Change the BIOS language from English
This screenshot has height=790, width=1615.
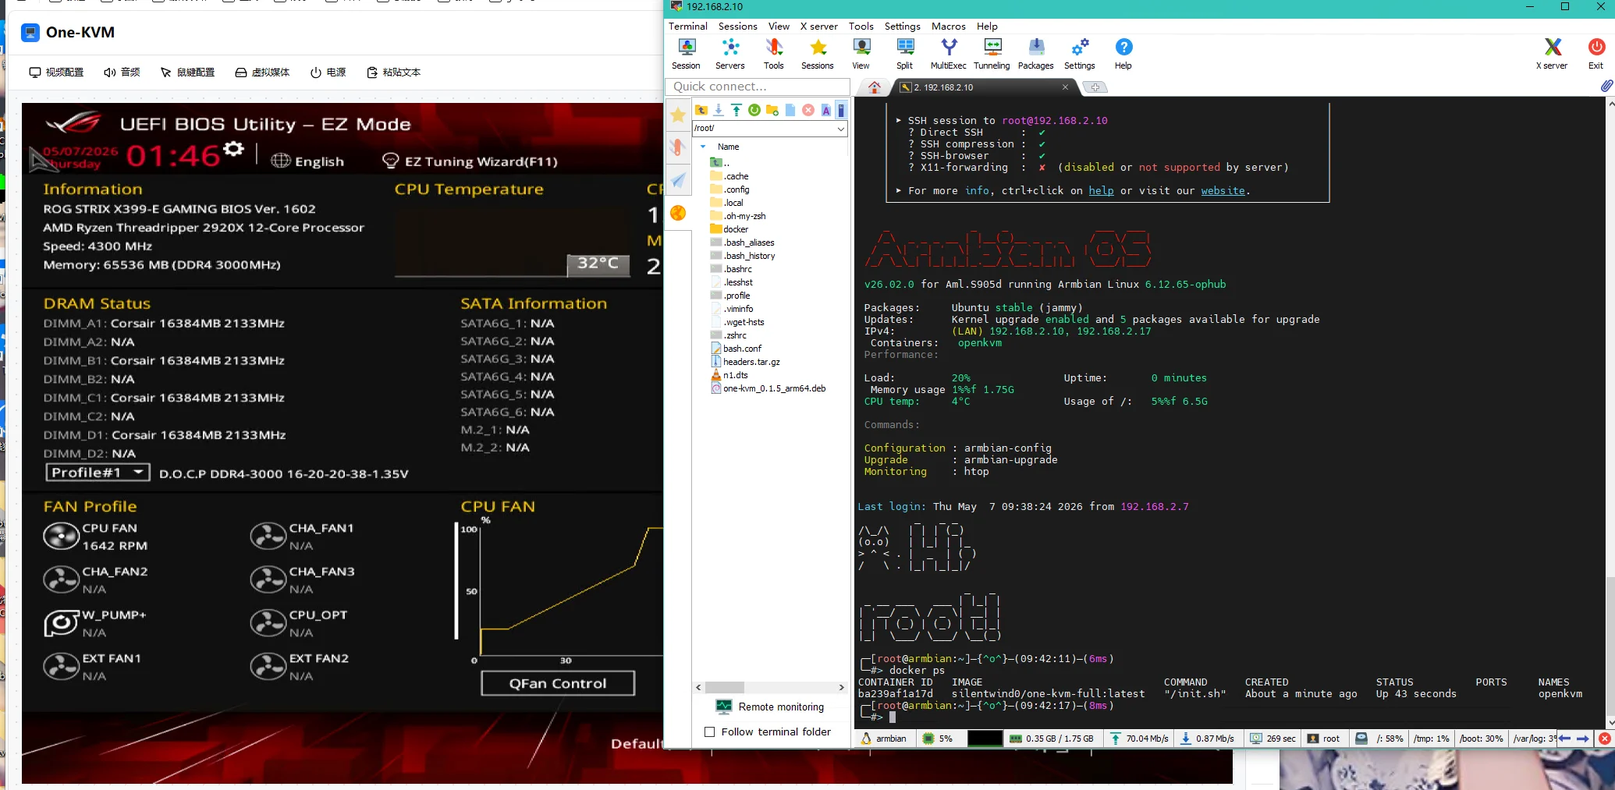tap(307, 161)
